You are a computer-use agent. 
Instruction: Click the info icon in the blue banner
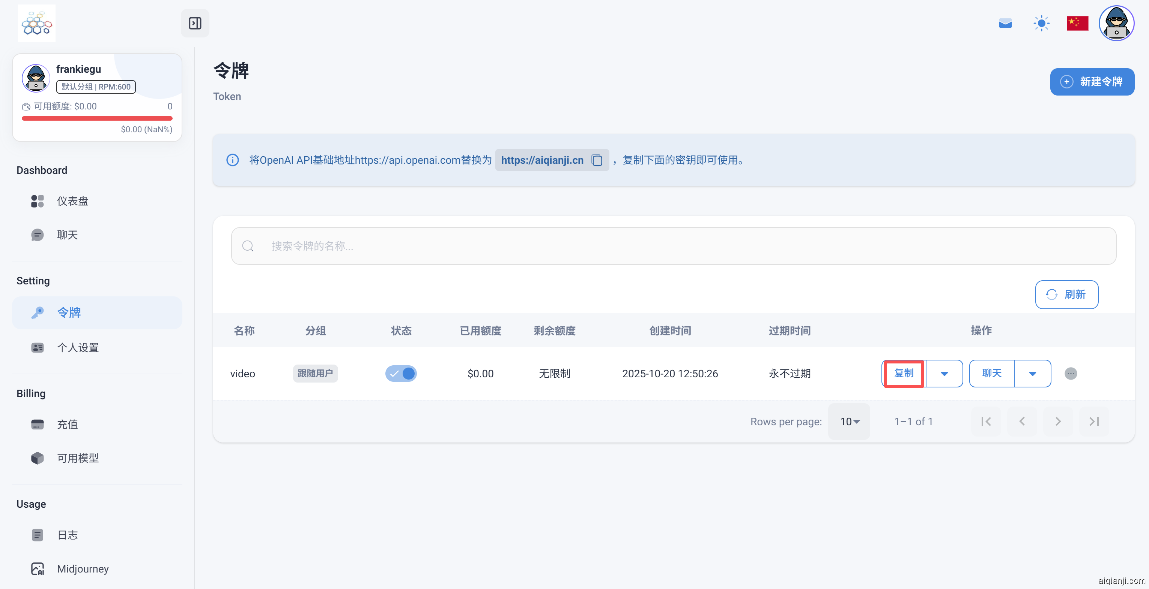pyautogui.click(x=232, y=160)
